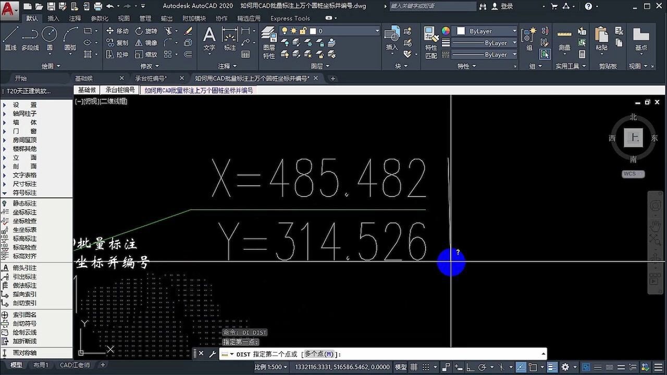Click the Measure (测量) utility tool
The image size is (667, 375).
[564, 39]
